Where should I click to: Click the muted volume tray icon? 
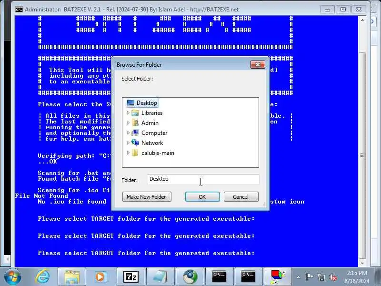[333, 277]
